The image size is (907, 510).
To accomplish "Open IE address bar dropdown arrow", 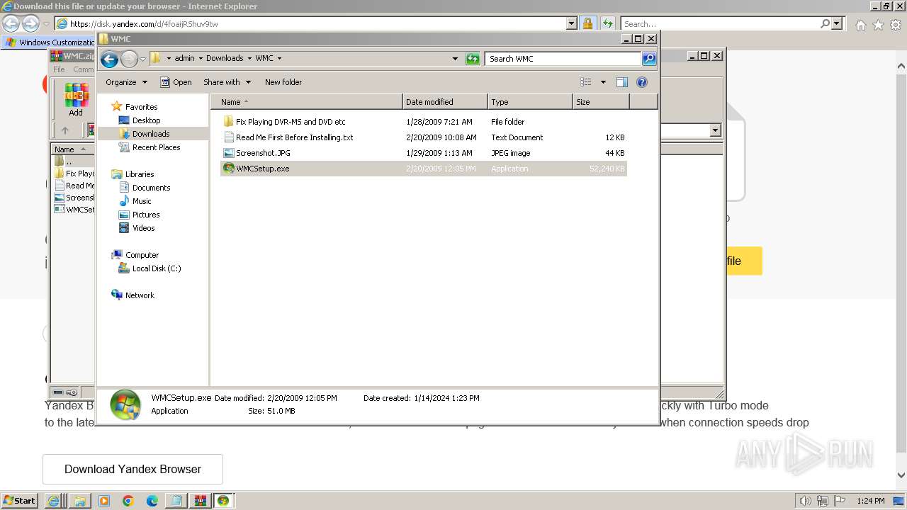I will 572,23.
